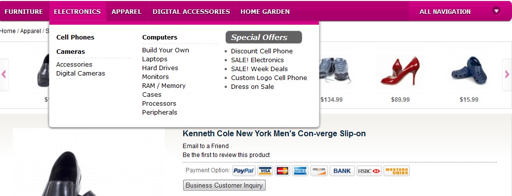Select the PayPal payment icon
This screenshot has width=512, height=196.
point(244,171)
